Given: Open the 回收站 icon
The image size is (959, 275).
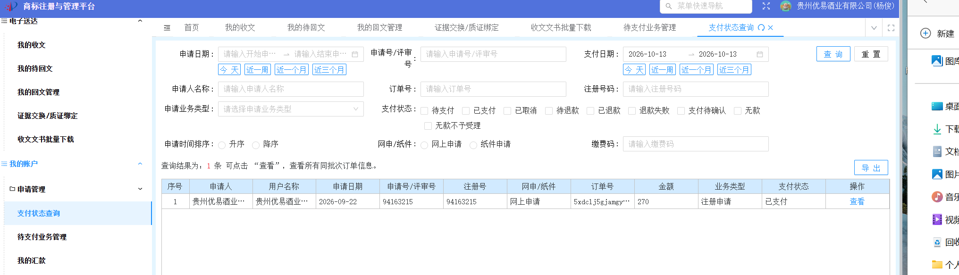Looking at the screenshot, I should [x=937, y=242].
